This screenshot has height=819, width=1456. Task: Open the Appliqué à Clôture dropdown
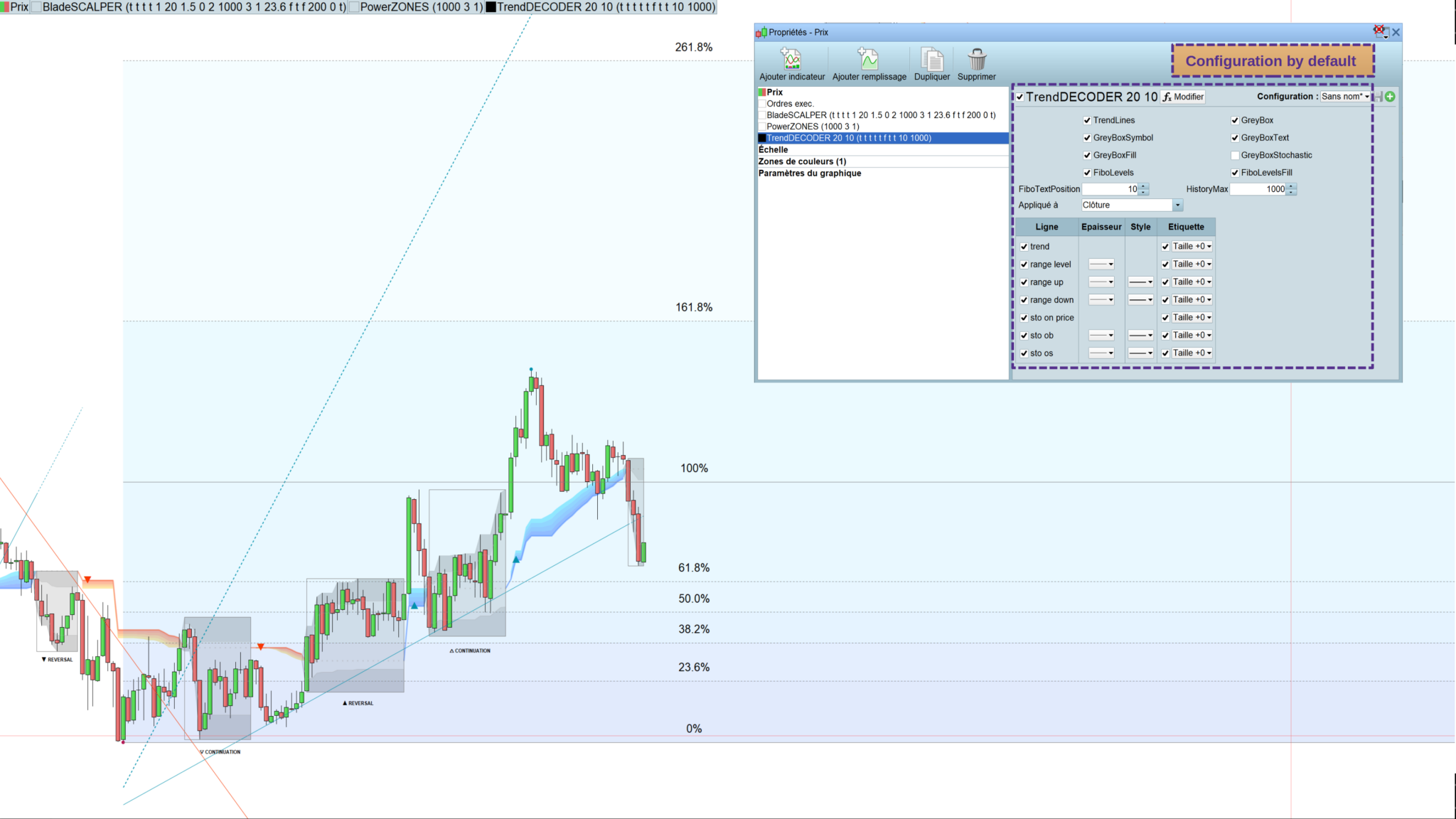tap(1177, 205)
